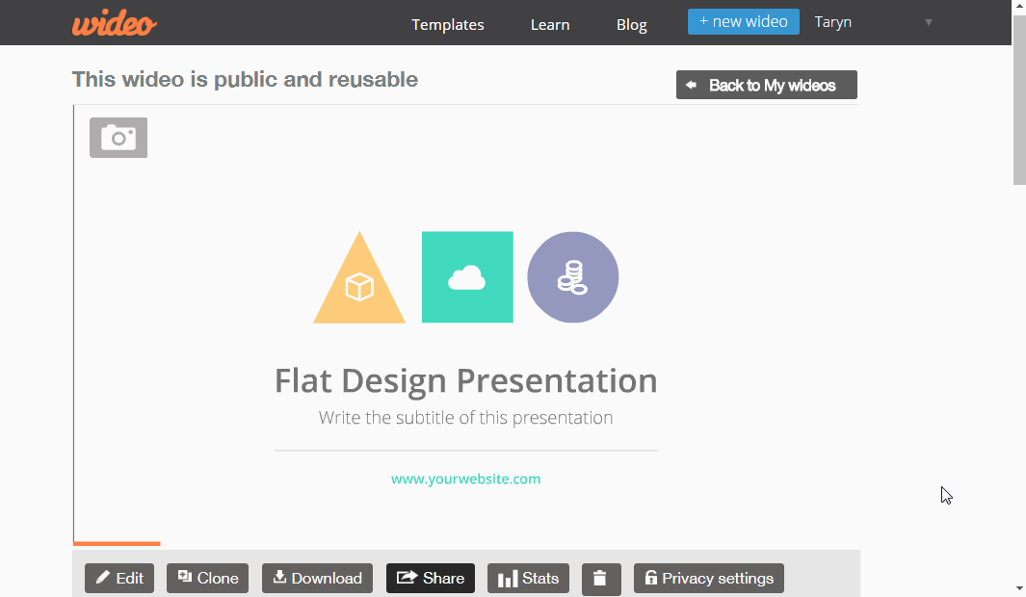Navigate to the Blog page
The height and width of the screenshot is (597, 1026).
(x=632, y=25)
